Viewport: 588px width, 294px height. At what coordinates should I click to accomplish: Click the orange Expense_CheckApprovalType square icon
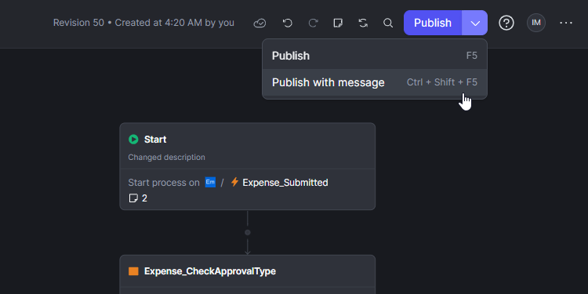(133, 271)
